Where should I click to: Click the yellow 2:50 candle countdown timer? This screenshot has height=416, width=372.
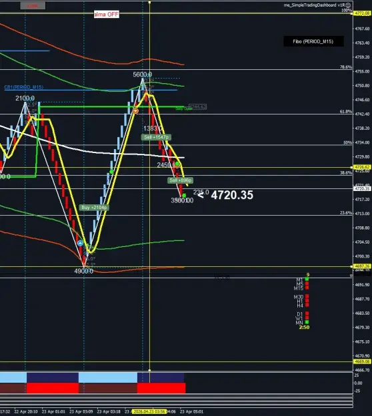(x=304, y=327)
